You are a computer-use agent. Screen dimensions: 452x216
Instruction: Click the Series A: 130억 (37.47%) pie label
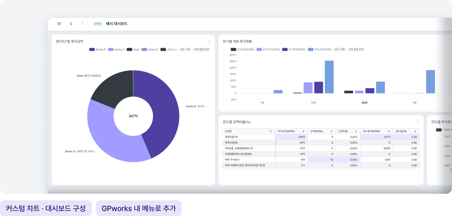pos(80,151)
